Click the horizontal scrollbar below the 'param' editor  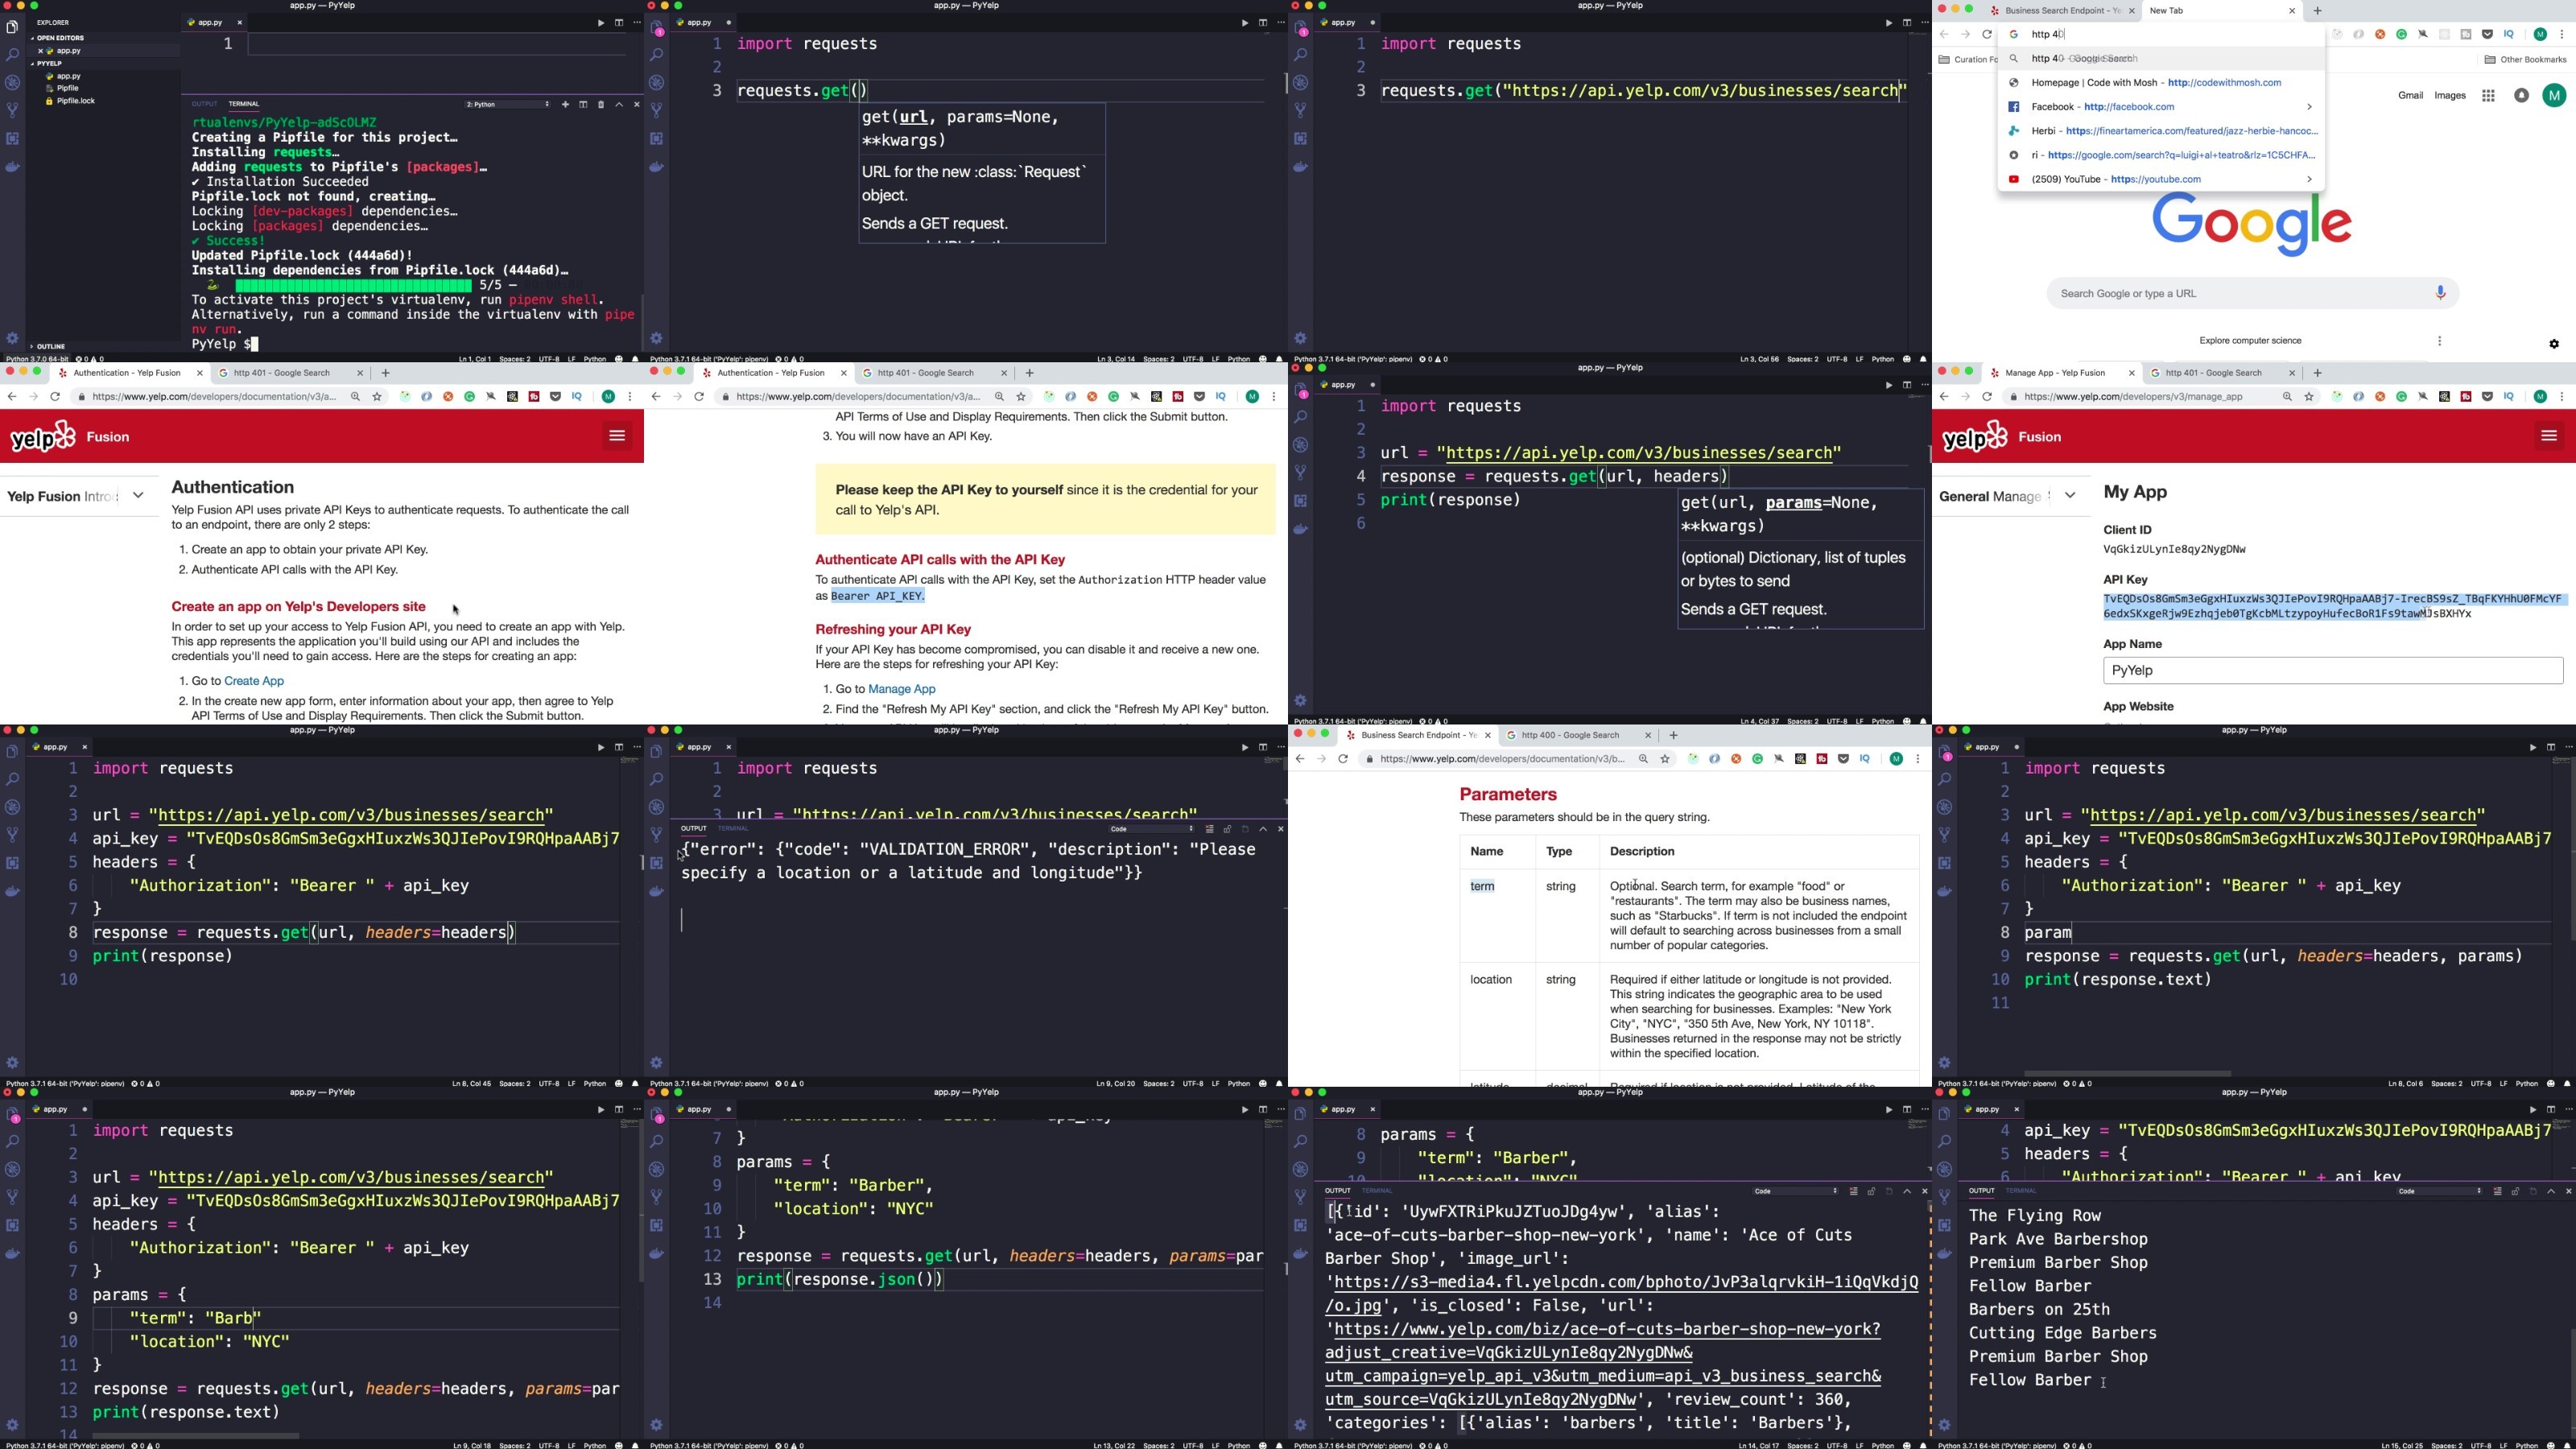pos(2126,1074)
